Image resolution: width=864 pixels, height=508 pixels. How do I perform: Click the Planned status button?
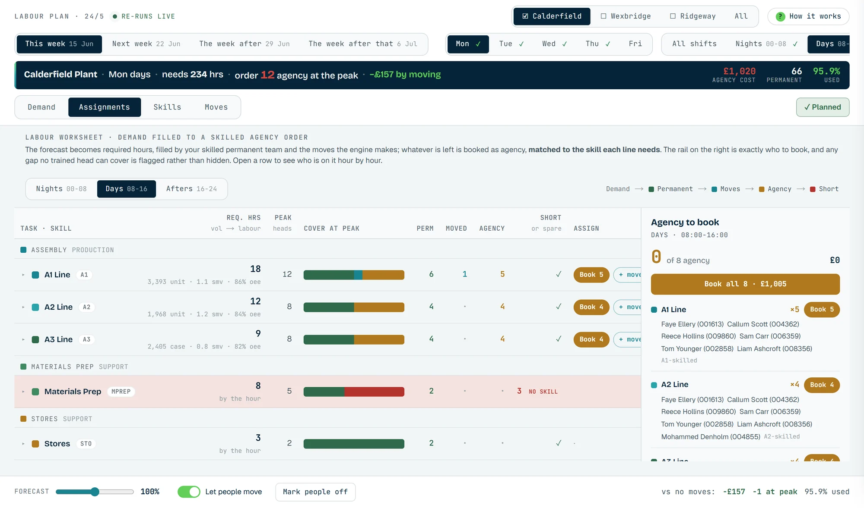click(823, 107)
